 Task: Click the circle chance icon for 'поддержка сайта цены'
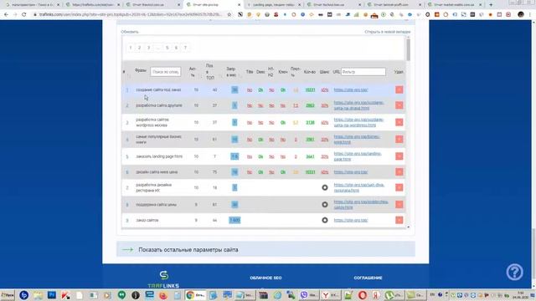pyautogui.click(x=325, y=204)
